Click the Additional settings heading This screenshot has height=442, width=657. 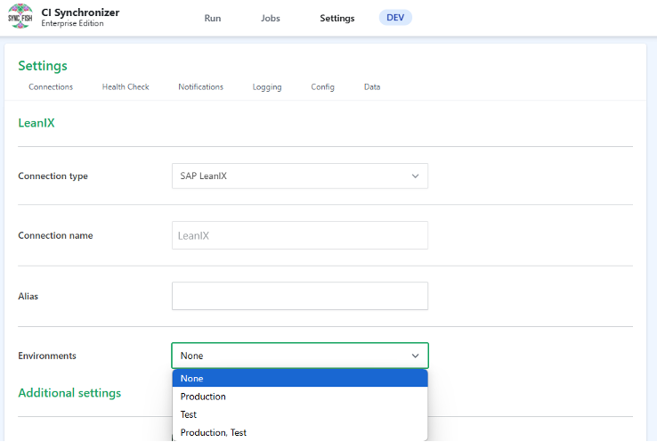(69, 393)
